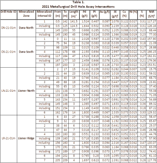Screen dimensions: 157x163
Task: Click the Pd value 1.065
Action: tap(85, 104)
